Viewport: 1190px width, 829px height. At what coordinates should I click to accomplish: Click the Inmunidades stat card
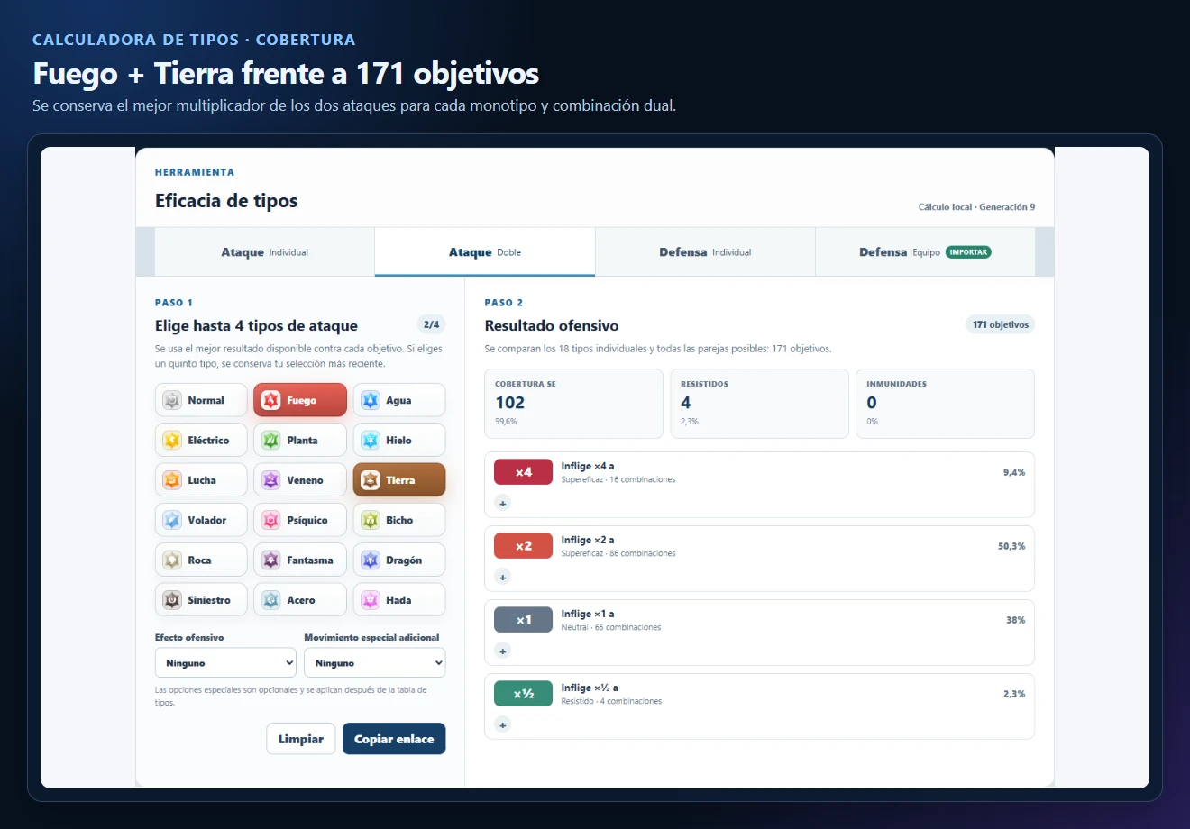[x=945, y=404]
